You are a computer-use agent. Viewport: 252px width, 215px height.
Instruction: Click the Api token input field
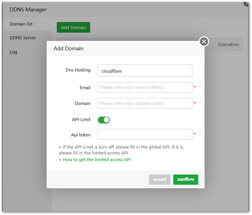145,134
